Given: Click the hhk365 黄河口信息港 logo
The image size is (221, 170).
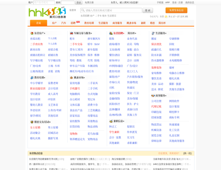Looking at the screenshot, I should [x=47, y=12].
